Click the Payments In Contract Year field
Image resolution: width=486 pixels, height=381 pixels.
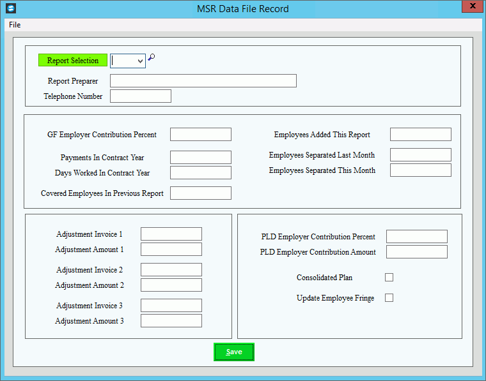200,158
